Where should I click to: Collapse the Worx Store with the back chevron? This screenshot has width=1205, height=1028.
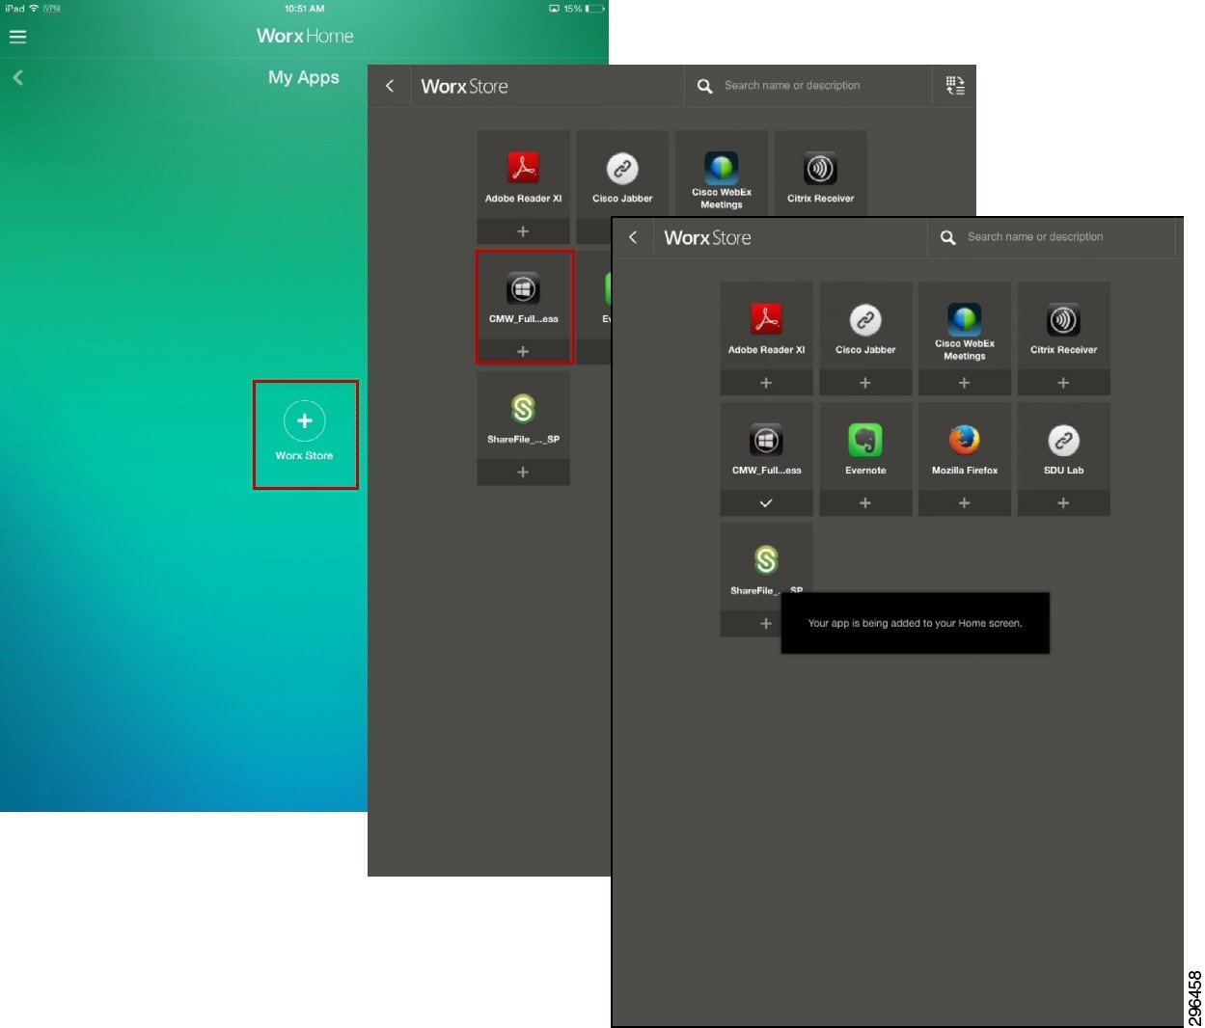[634, 237]
